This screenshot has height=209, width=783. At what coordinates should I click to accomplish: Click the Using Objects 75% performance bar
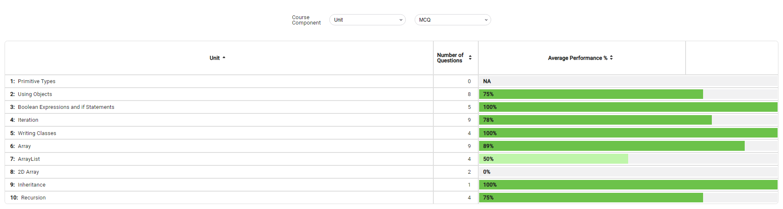pos(591,94)
